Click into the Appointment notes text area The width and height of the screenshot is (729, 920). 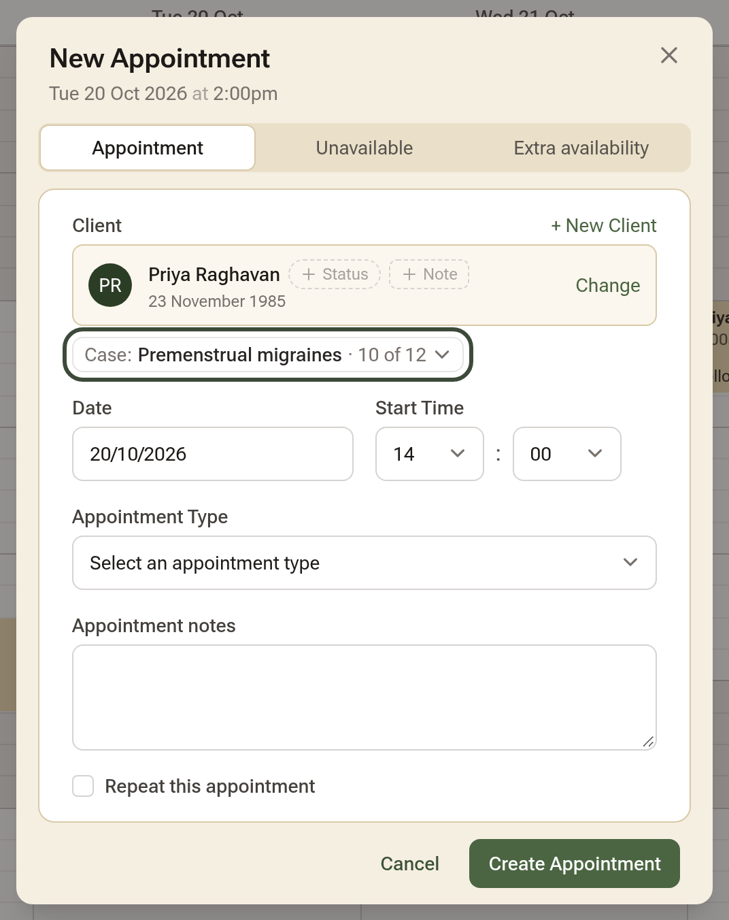point(364,697)
